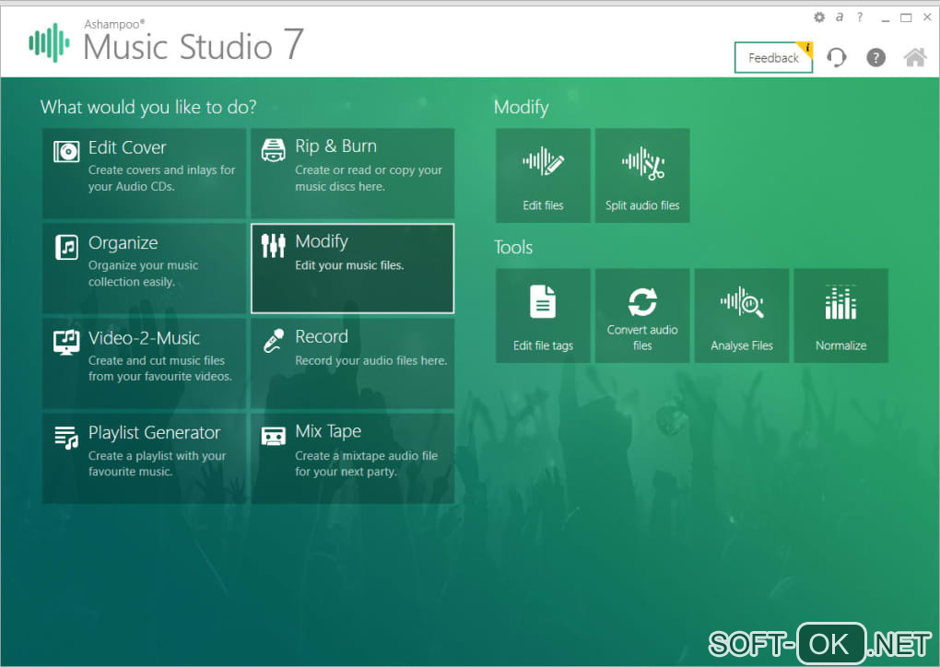Click the Analyse Files magnifier icon

(742, 301)
